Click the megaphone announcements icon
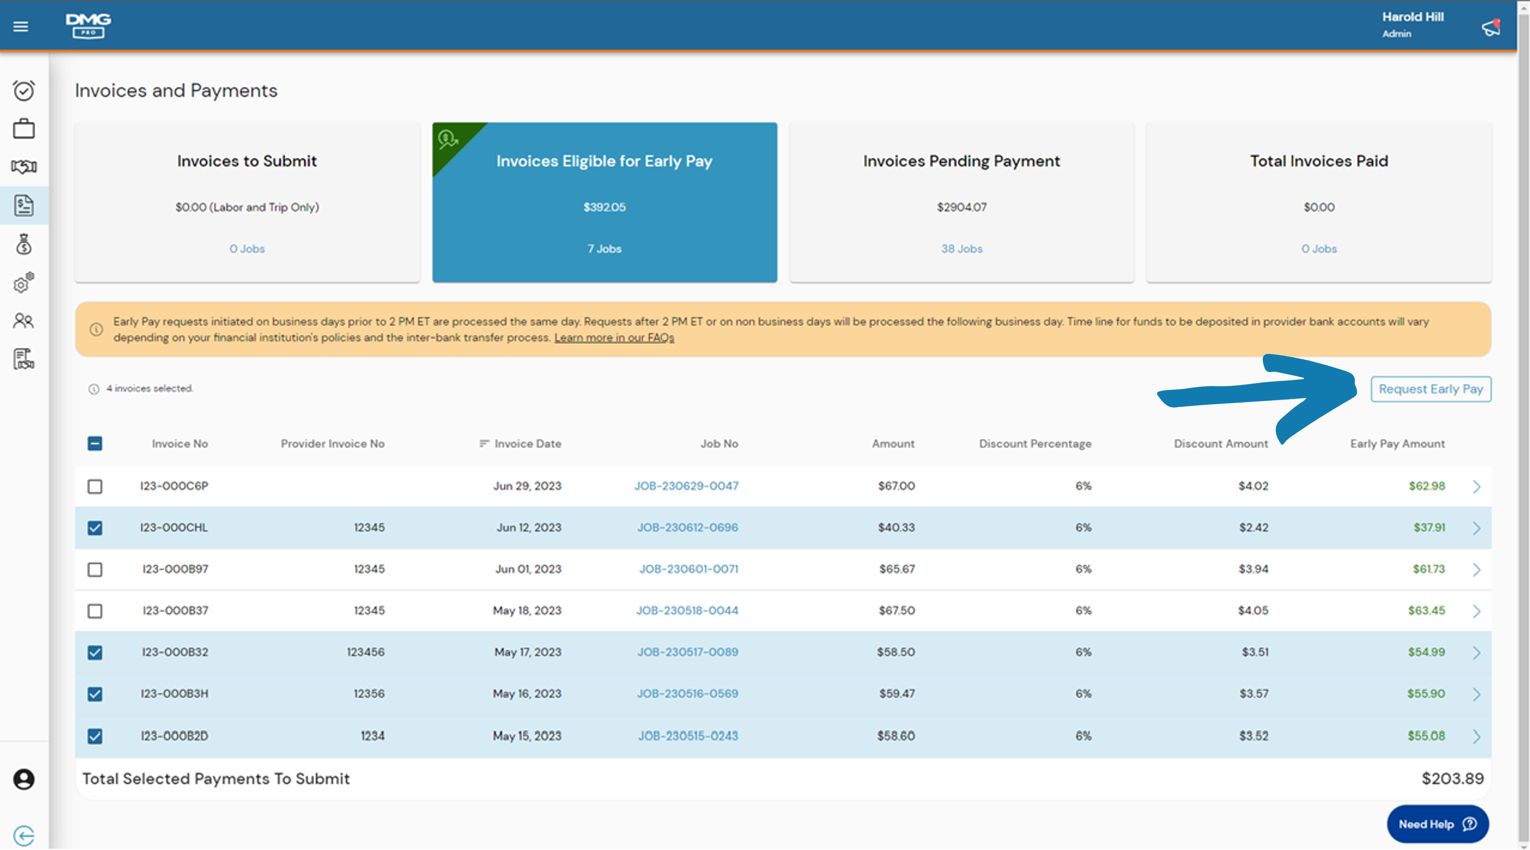 [x=1491, y=27]
